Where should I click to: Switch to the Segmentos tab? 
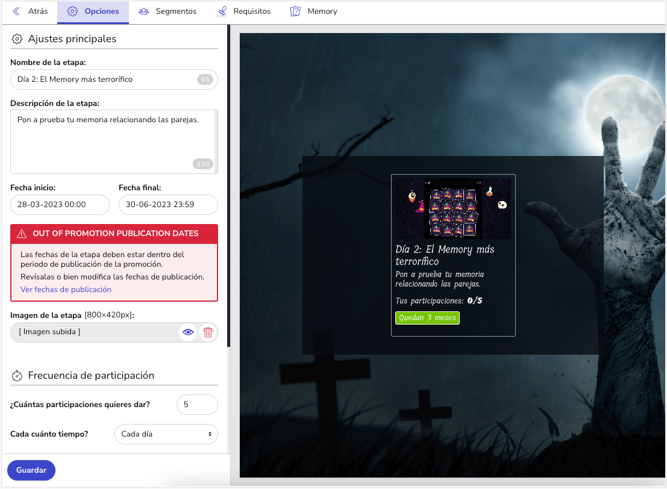tap(168, 11)
